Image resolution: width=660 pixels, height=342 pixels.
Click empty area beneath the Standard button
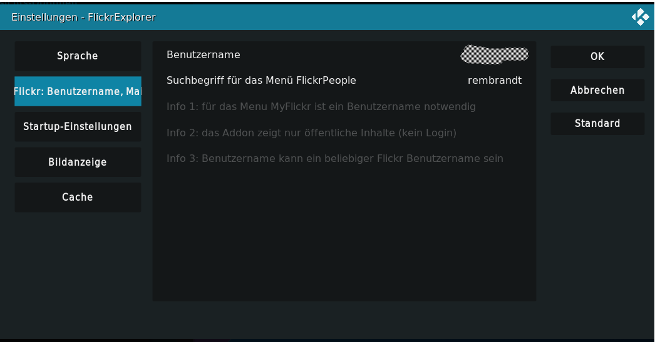point(597,231)
